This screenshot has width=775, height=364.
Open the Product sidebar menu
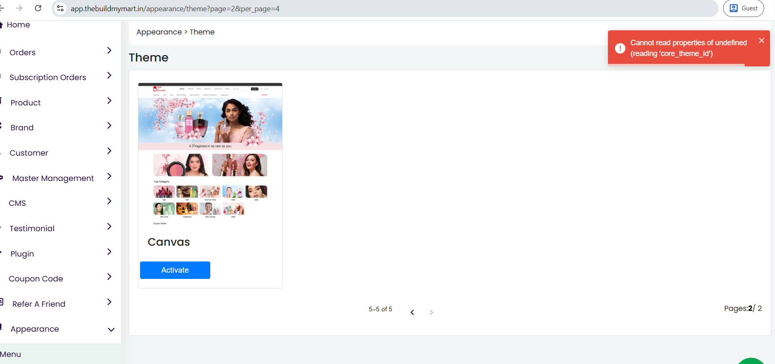(x=25, y=103)
